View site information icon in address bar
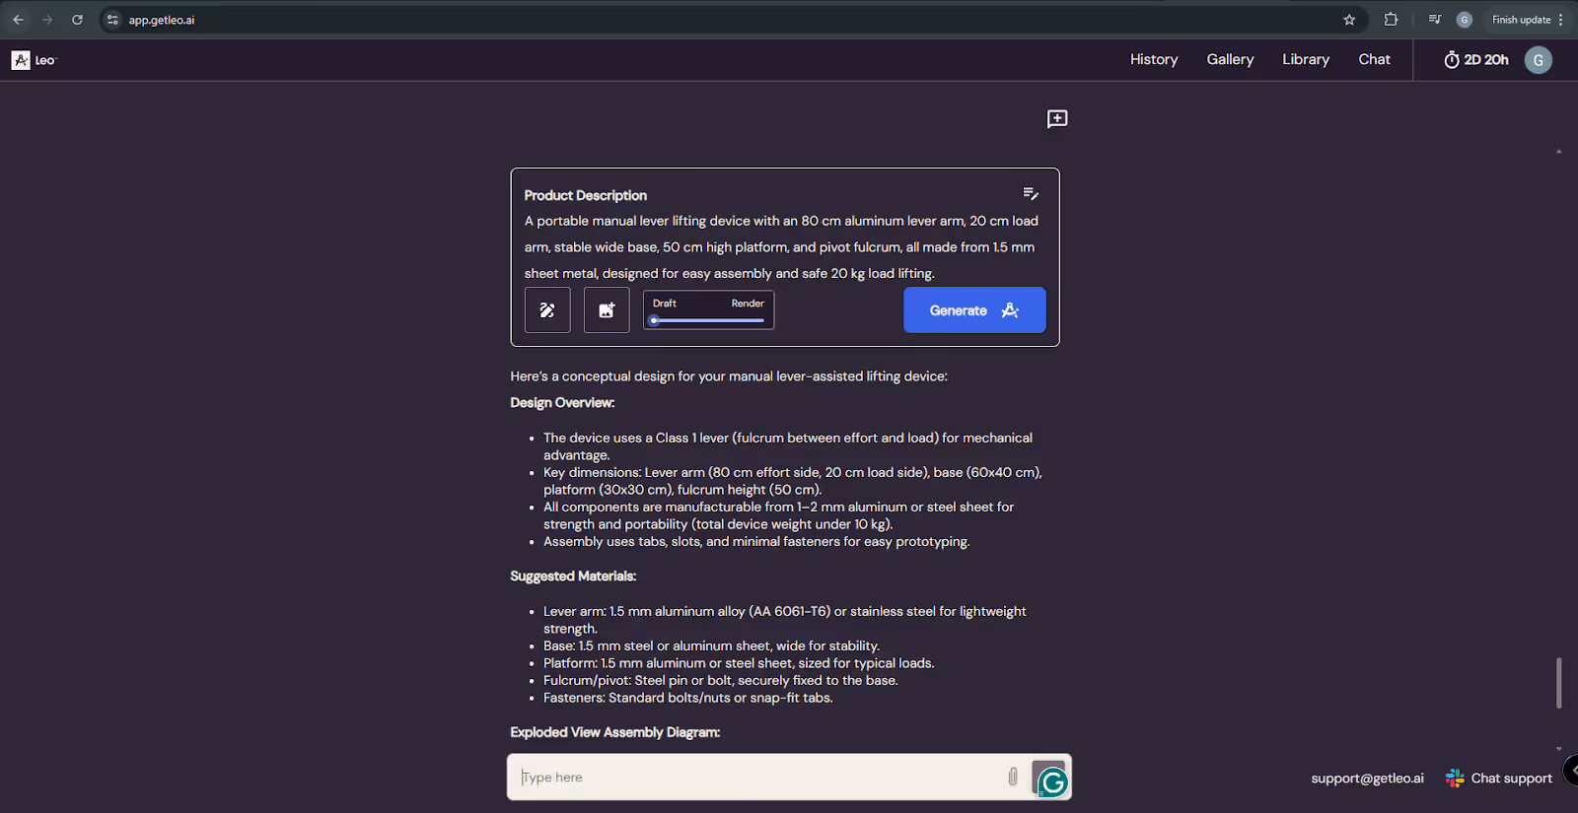The height and width of the screenshot is (813, 1578). click(112, 20)
